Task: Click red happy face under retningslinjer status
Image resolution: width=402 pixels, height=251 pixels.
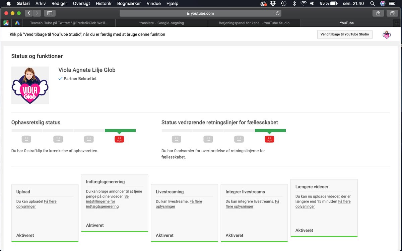Action: 269,139
